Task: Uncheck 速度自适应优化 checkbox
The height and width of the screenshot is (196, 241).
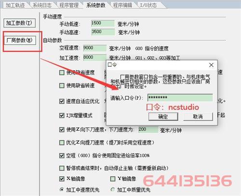Action: tap(62, 101)
